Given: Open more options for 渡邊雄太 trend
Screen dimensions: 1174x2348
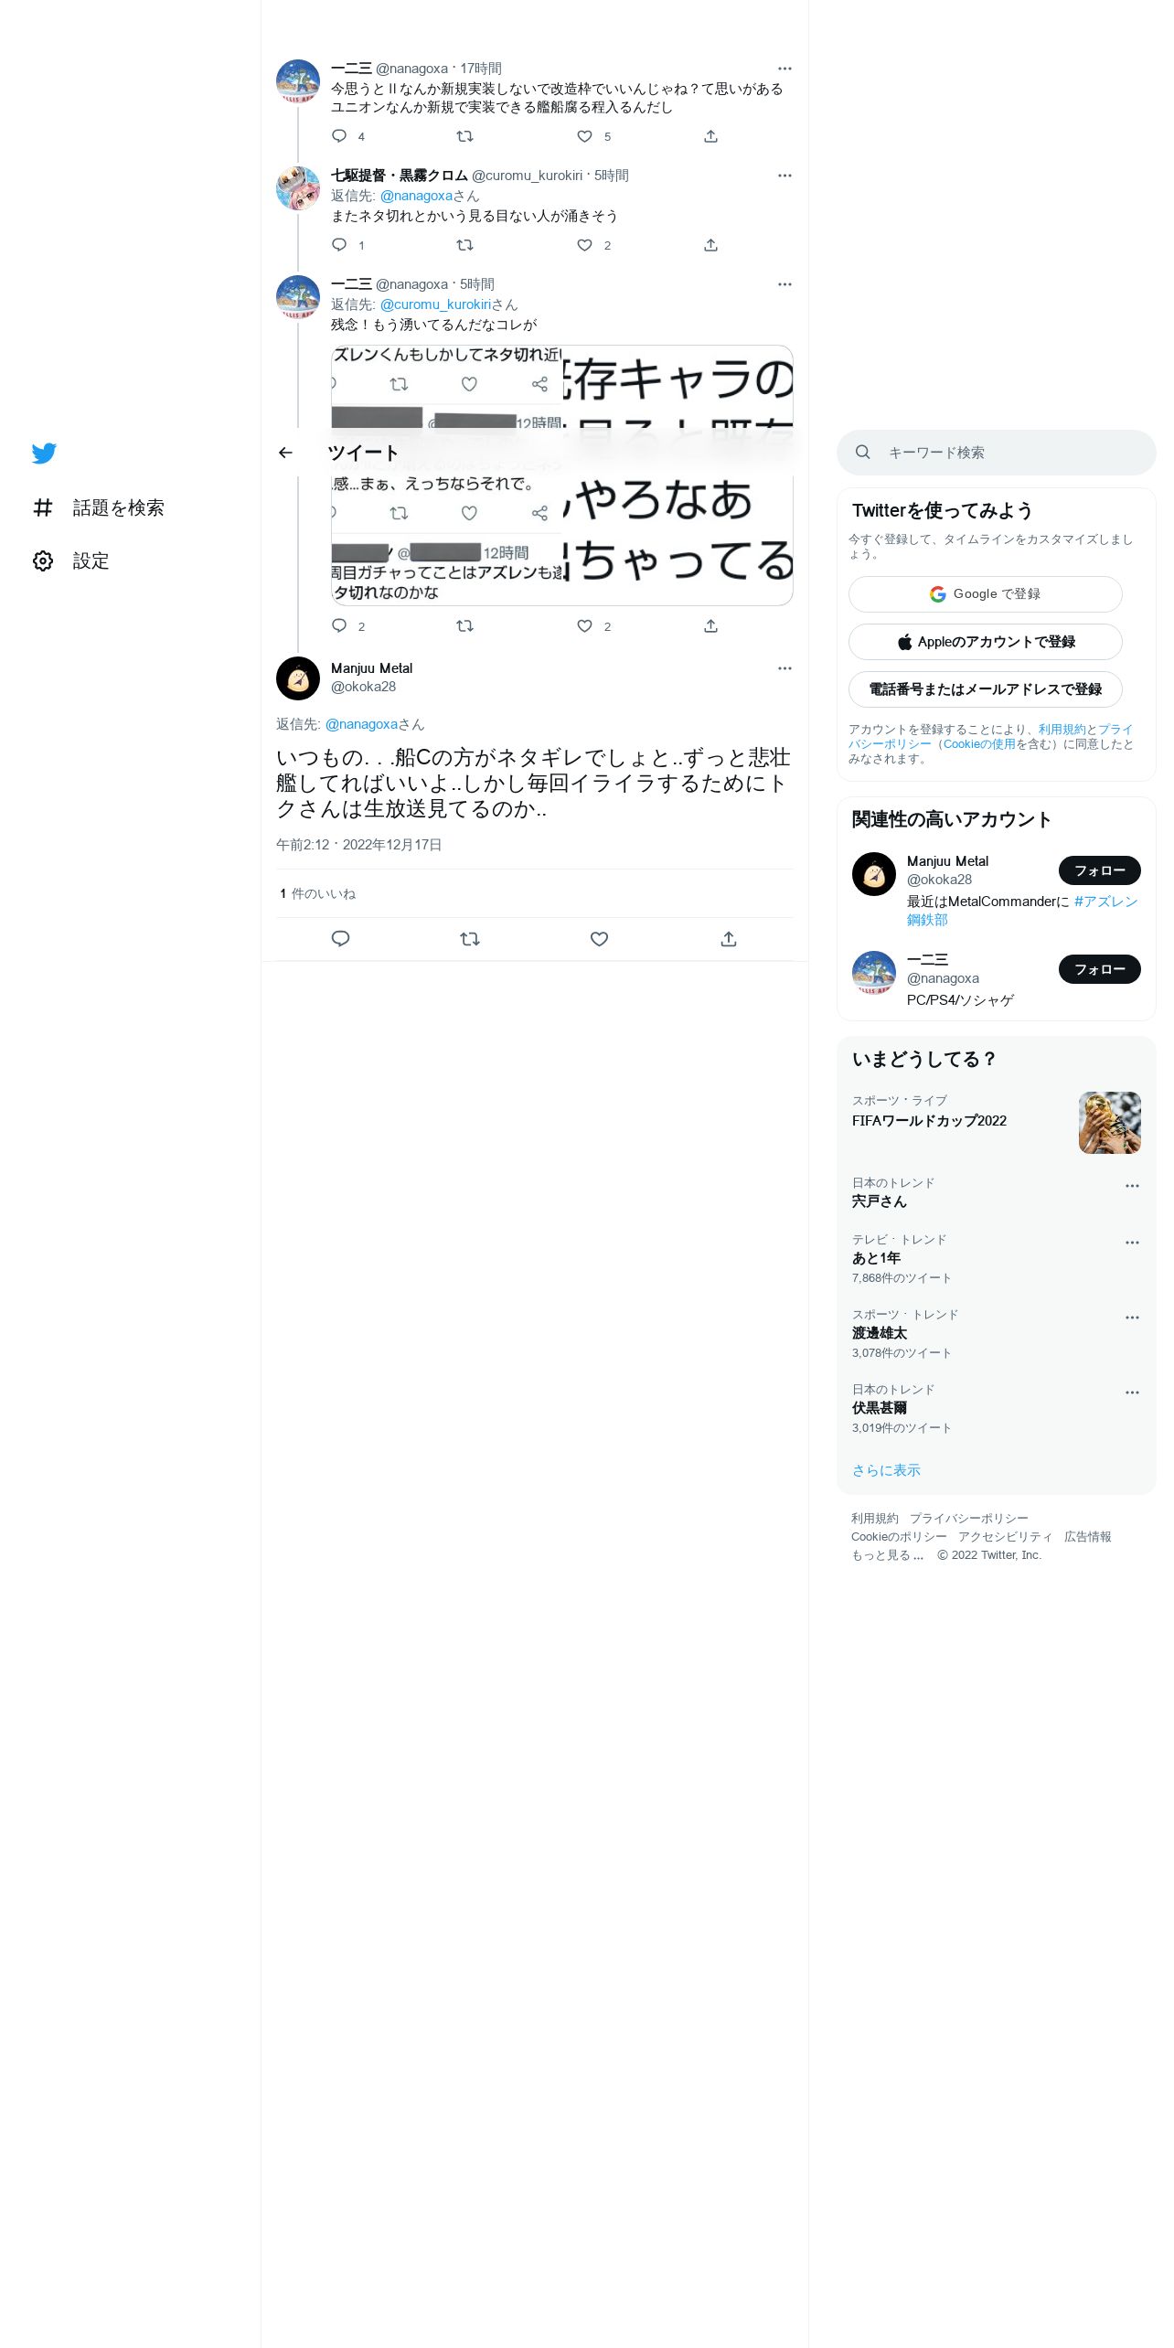Looking at the screenshot, I should coord(1132,1318).
